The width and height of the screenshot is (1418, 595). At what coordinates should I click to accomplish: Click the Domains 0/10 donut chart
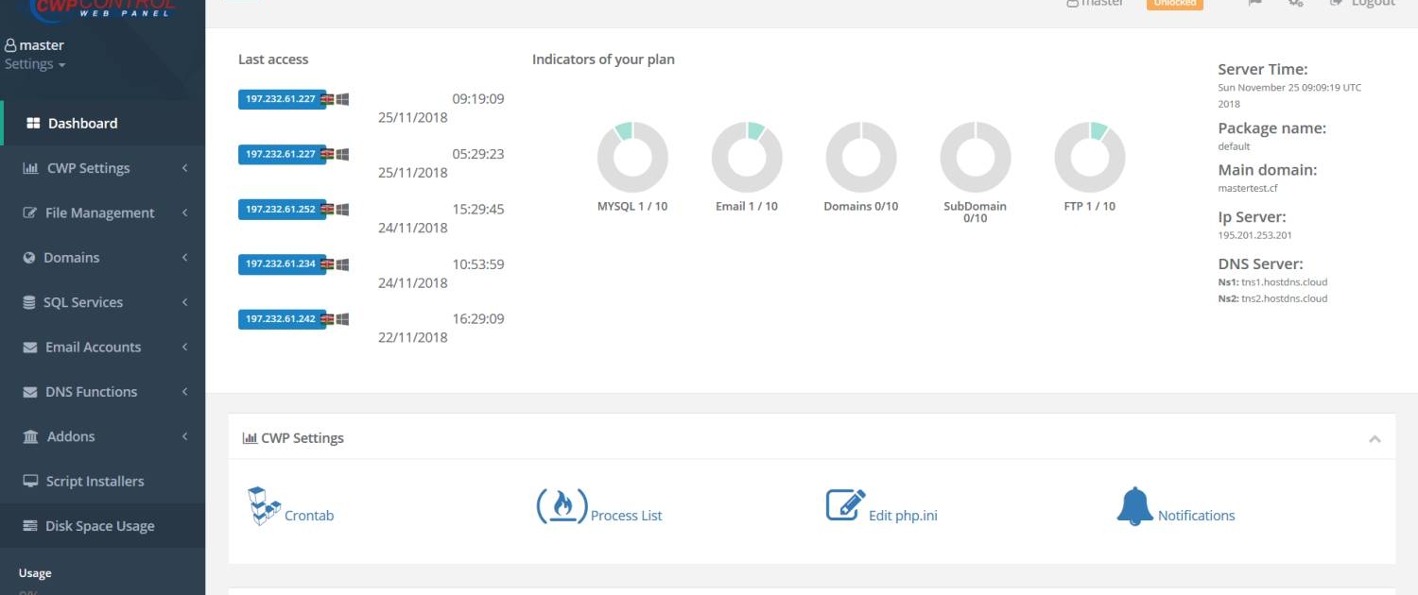(861, 157)
